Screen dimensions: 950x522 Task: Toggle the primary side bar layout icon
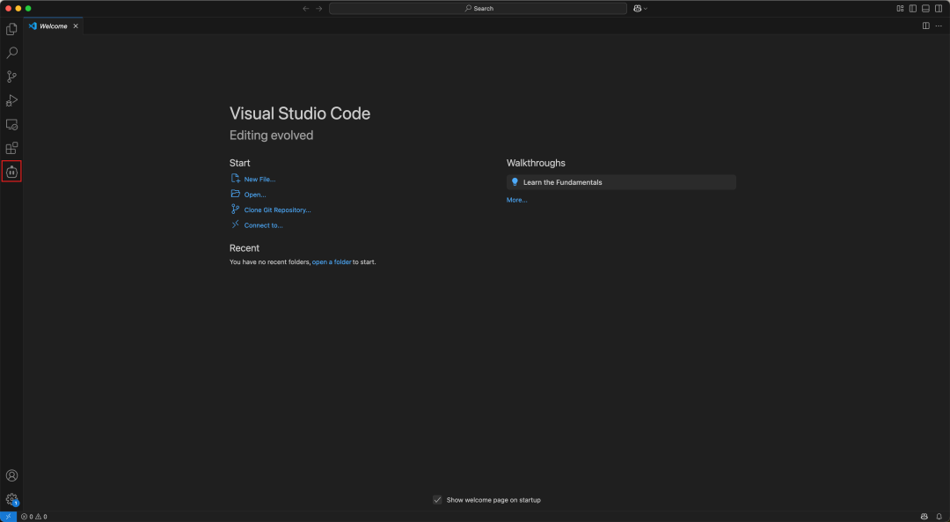coord(913,9)
